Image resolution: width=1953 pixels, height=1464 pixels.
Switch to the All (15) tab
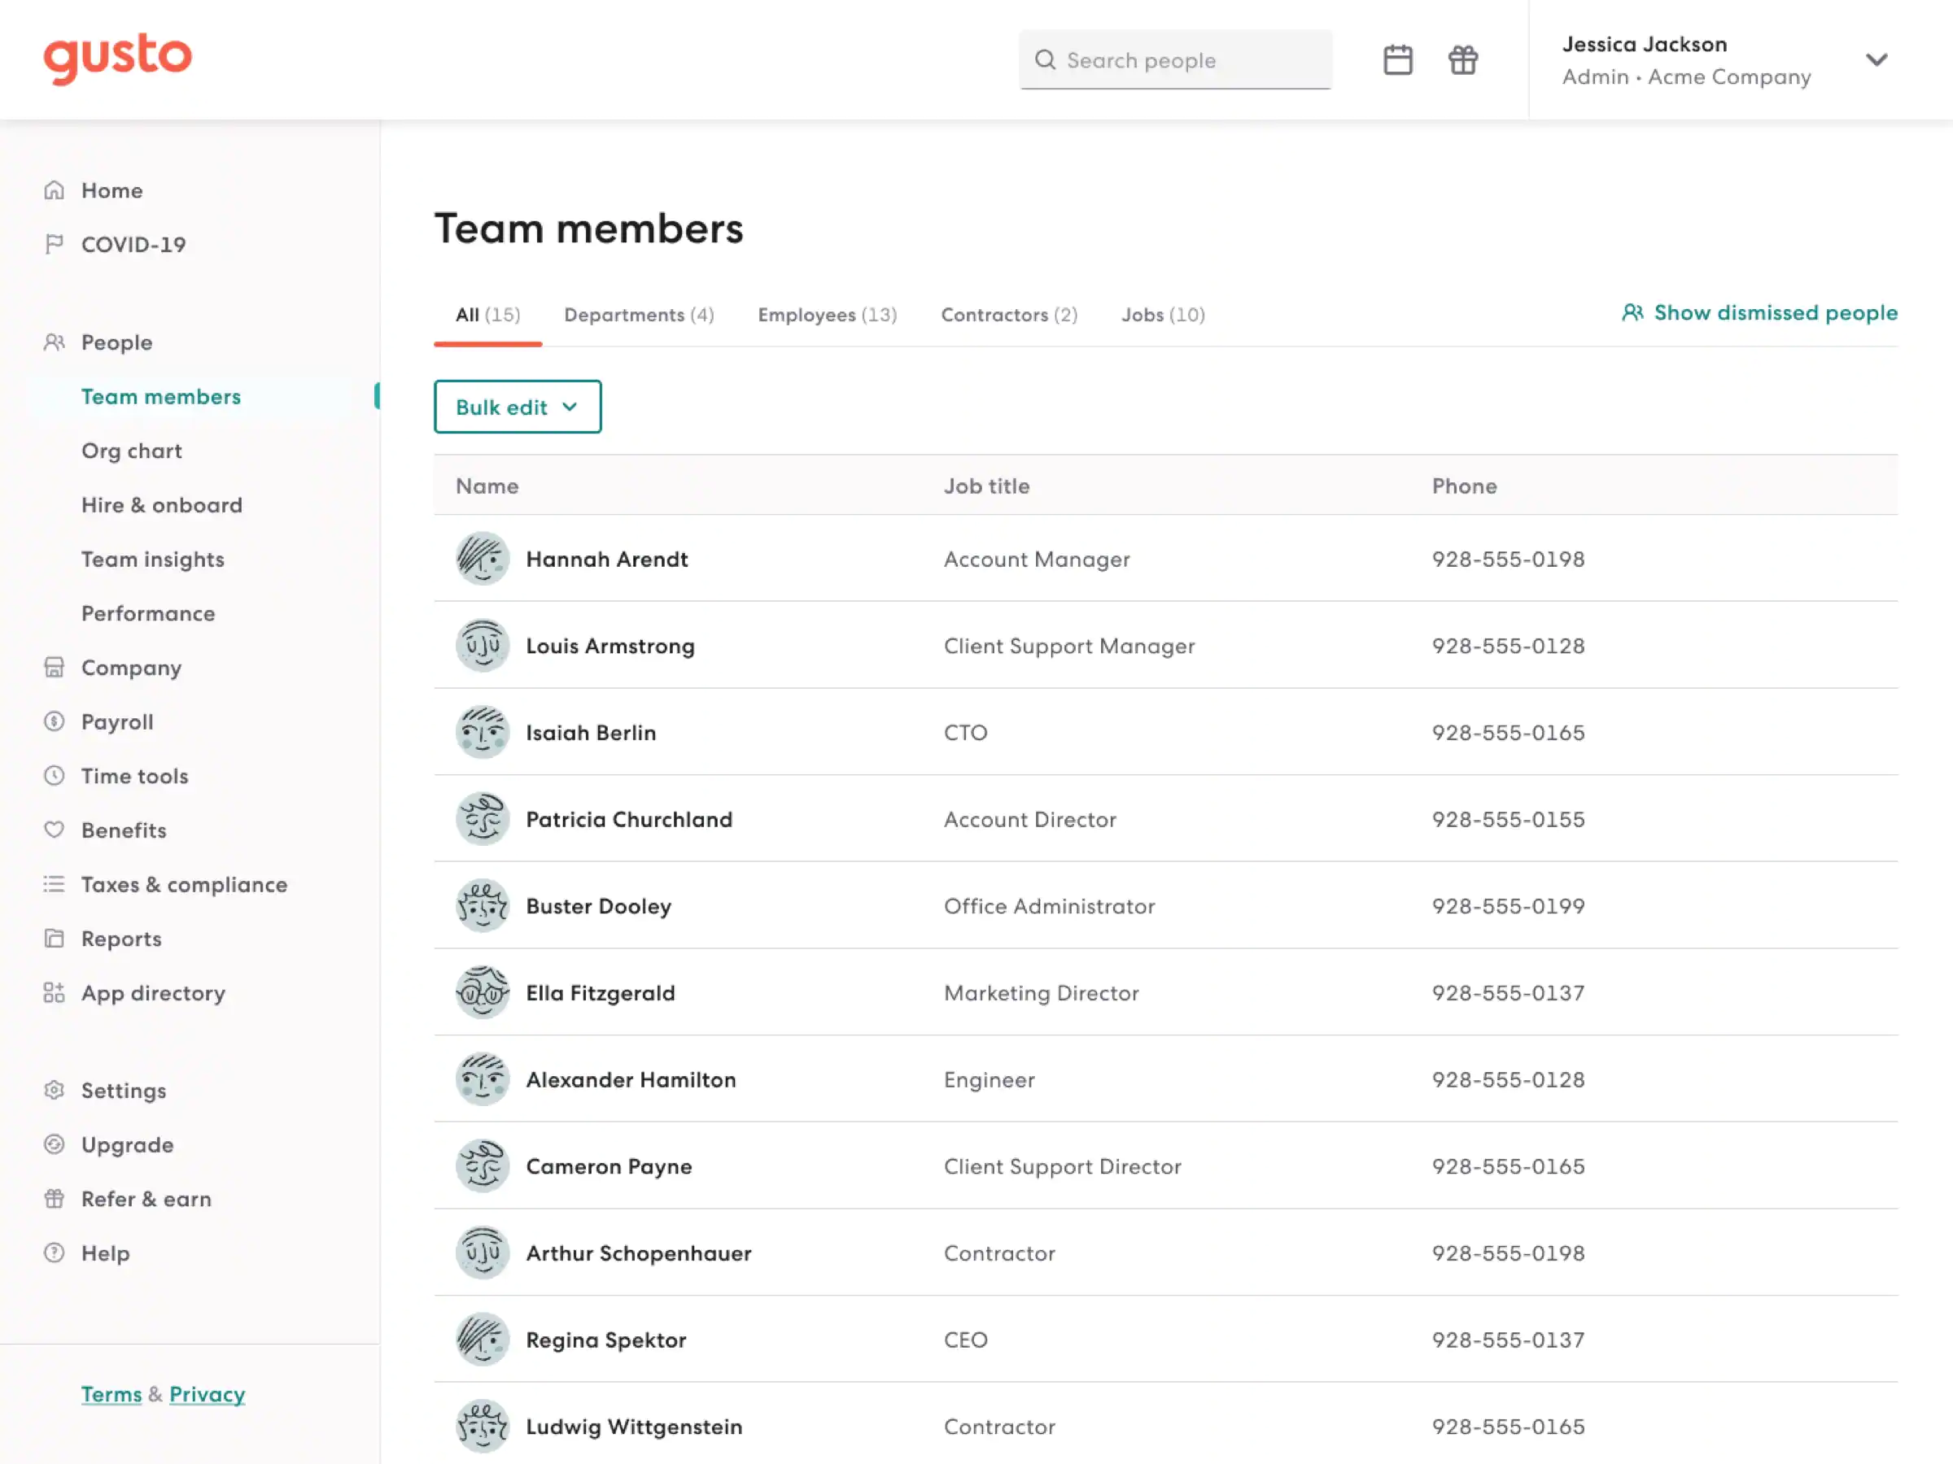point(487,315)
